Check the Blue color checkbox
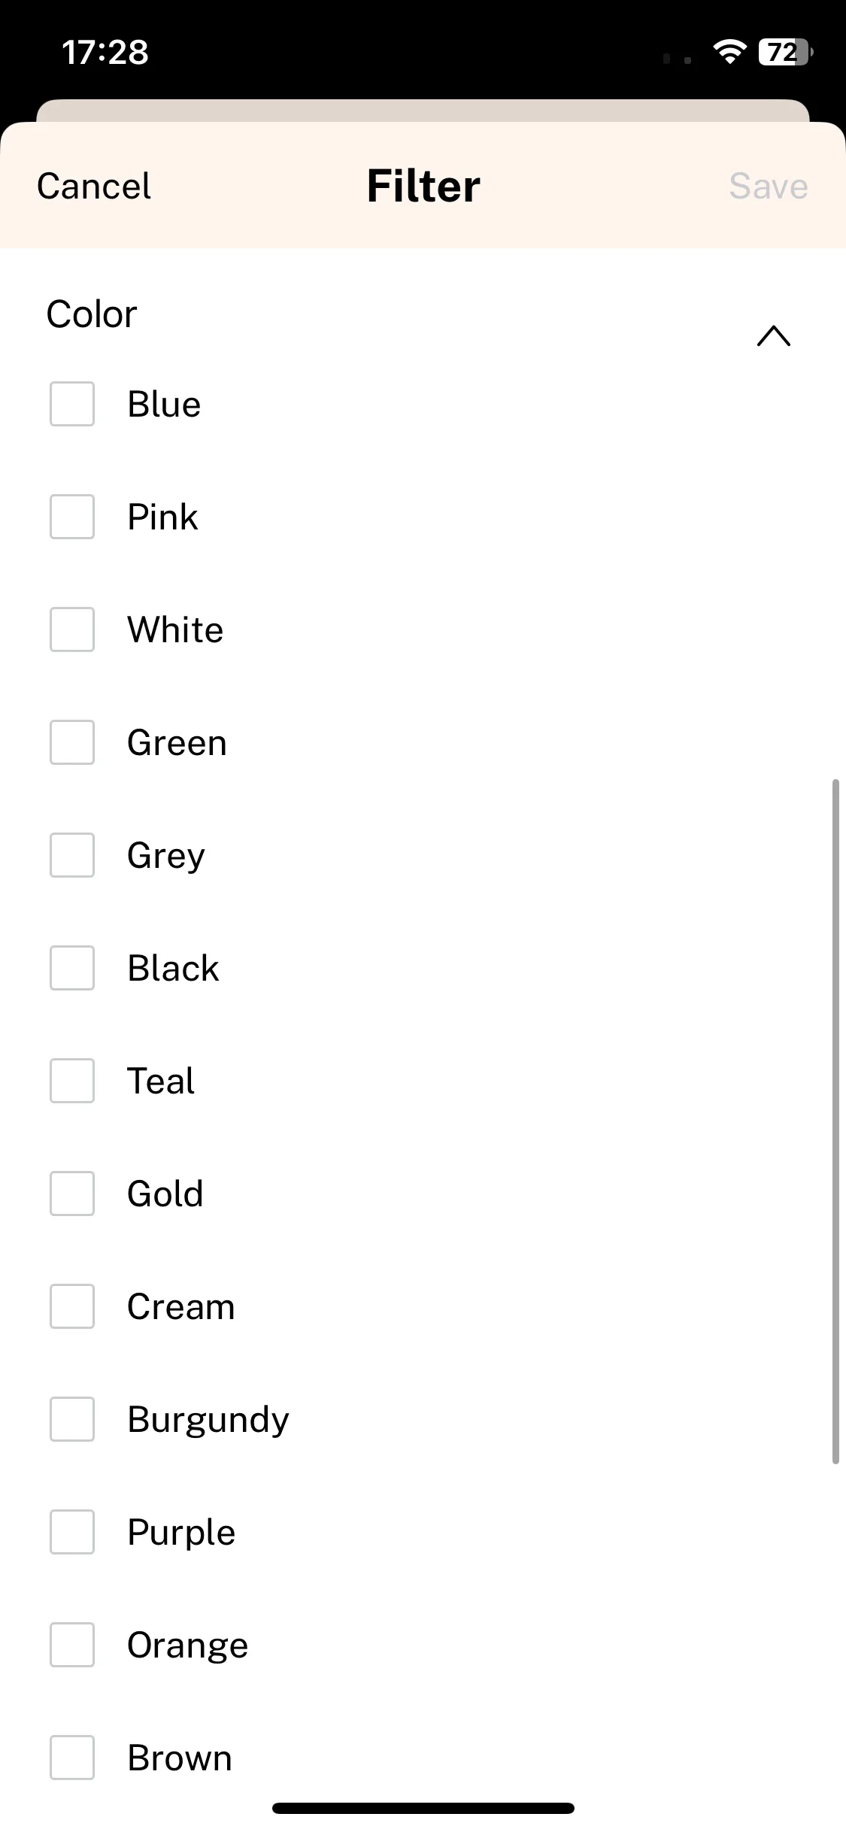Viewport: 846px width, 1832px height. 72,404
